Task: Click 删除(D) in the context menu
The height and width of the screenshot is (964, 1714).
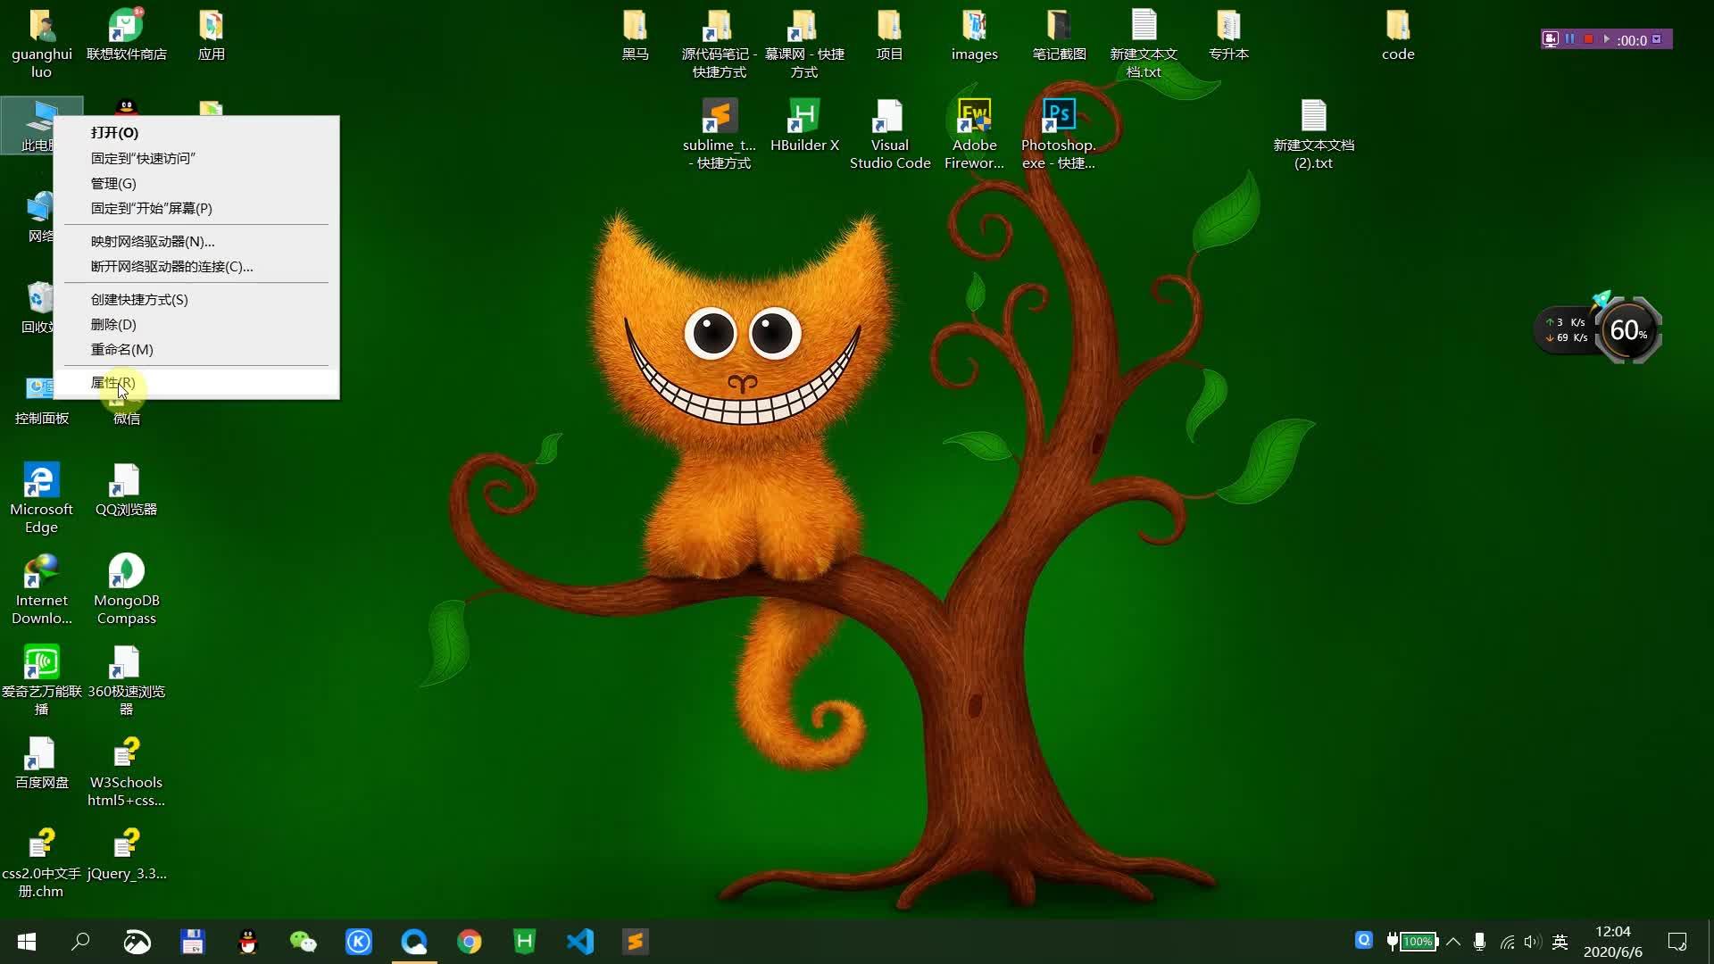Action: pyautogui.click(x=196, y=325)
